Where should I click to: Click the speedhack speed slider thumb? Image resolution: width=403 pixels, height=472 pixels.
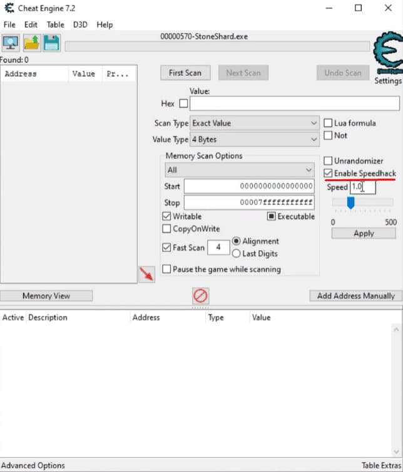pos(350,202)
